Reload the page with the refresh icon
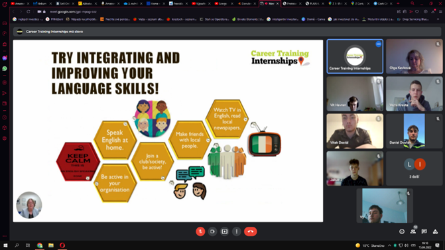 [28, 12]
